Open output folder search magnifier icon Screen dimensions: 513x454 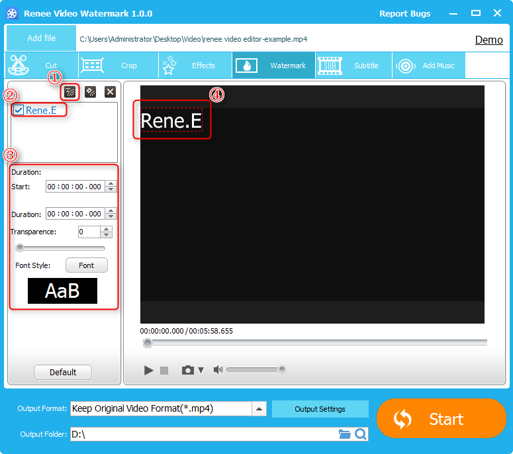click(361, 434)
